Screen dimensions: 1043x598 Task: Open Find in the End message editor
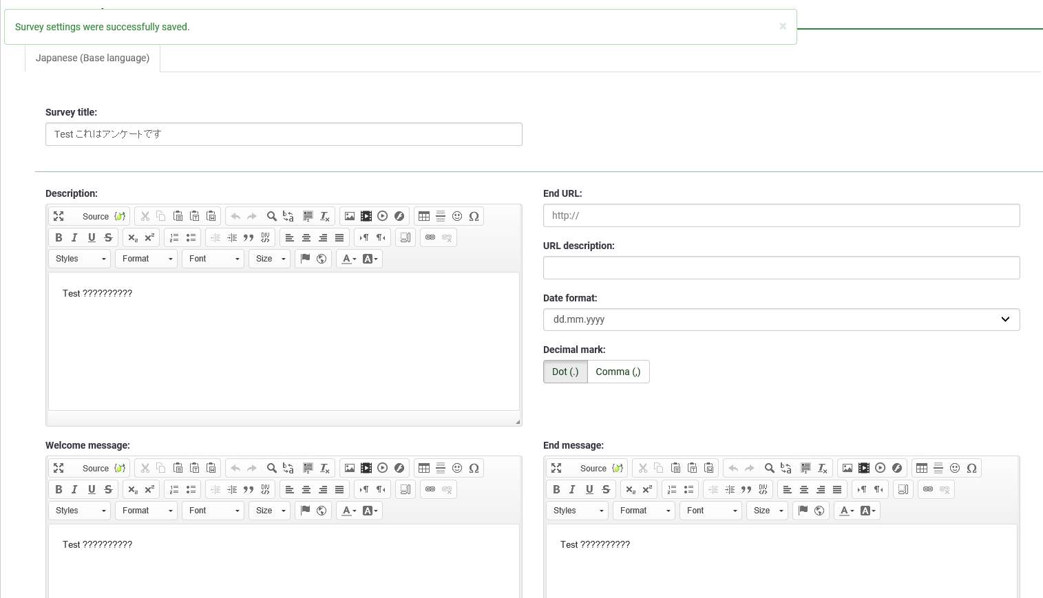(770, 468)
